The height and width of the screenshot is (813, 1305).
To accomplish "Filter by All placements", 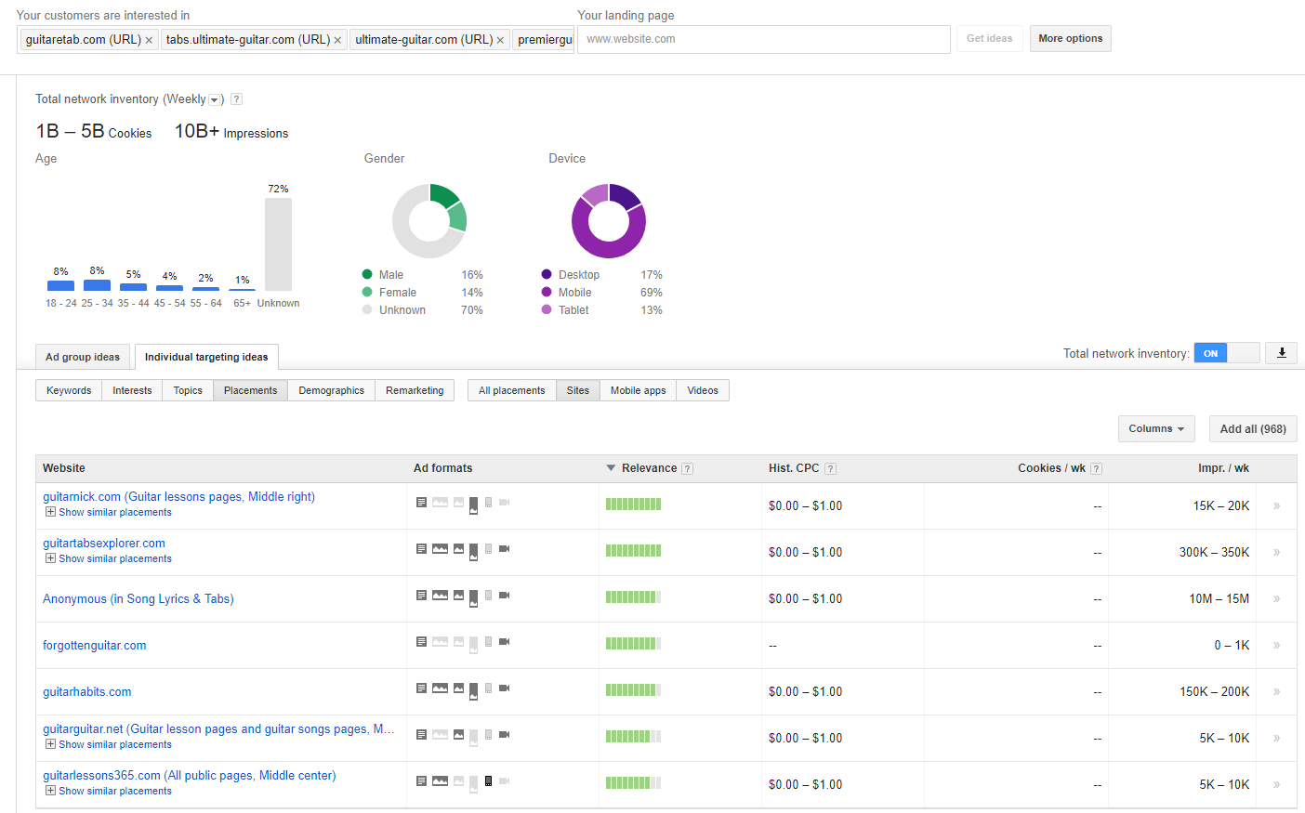I will point(511,390).
